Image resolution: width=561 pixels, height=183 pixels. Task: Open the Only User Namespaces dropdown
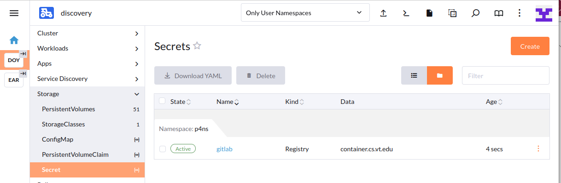(x=305, y=13)
